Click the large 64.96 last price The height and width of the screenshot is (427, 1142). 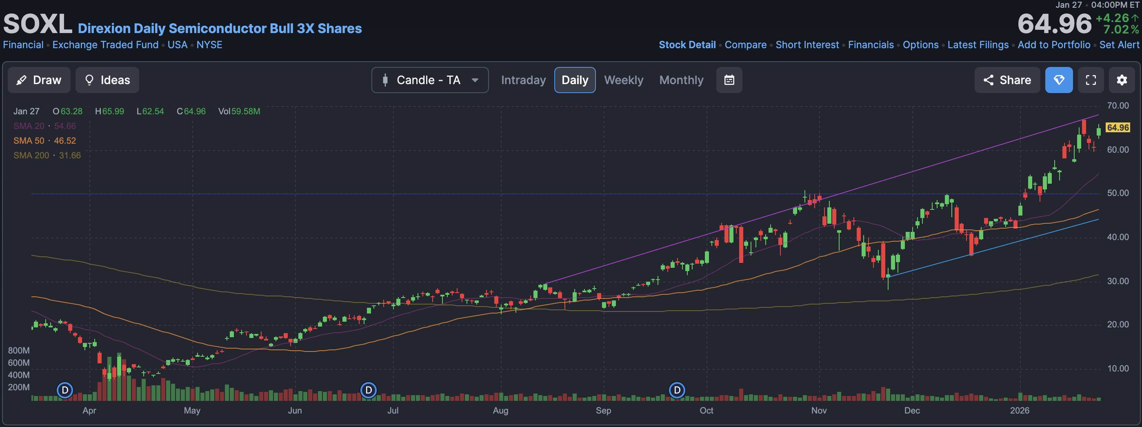click(x=1054, y=24)
